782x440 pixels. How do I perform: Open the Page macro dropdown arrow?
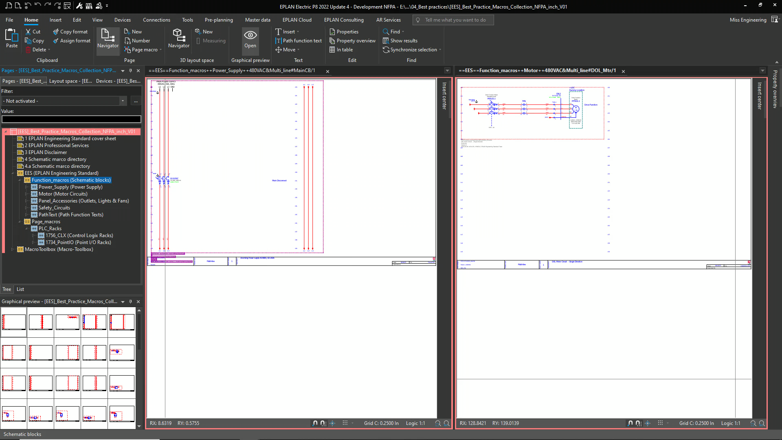[x=160, y=50]
